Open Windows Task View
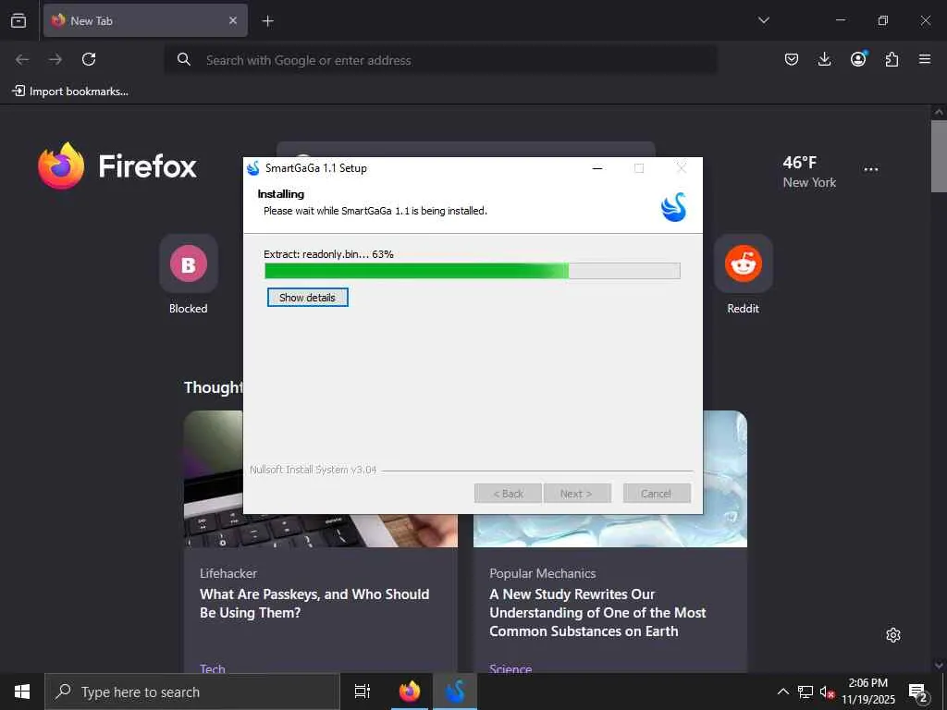The image size is (947, 710). pos(363,692)
